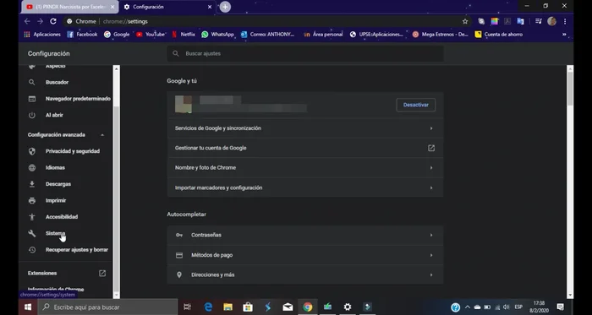Expand Servicios de Google y sincronización
The width and height of the screenshot is (592, 315).
305,128
